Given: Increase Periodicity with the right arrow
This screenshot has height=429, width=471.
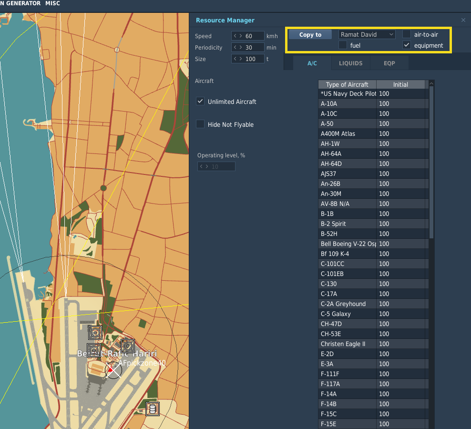Looking at the screenshot, I should click(241, 47).
